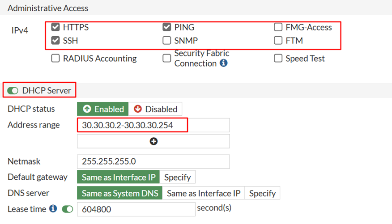Screen dimensions: 392x224
Task: Add a new address range with plus icon
Action: coord(153,141)
